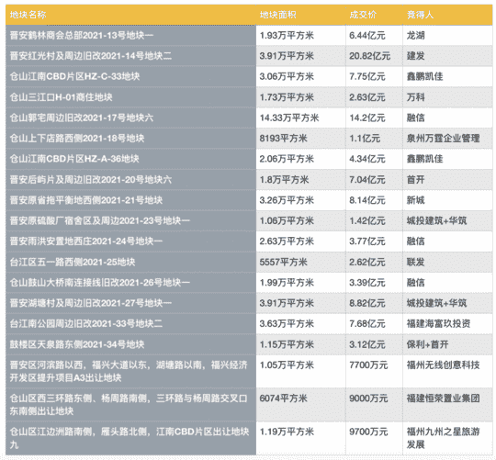496x460 pixels.
Task: Click the winner cell 福建海富玖投资
Action: [x=447, y=324]
